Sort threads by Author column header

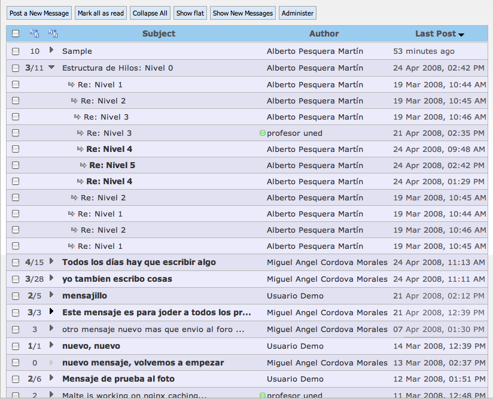(x=324, y=34)
